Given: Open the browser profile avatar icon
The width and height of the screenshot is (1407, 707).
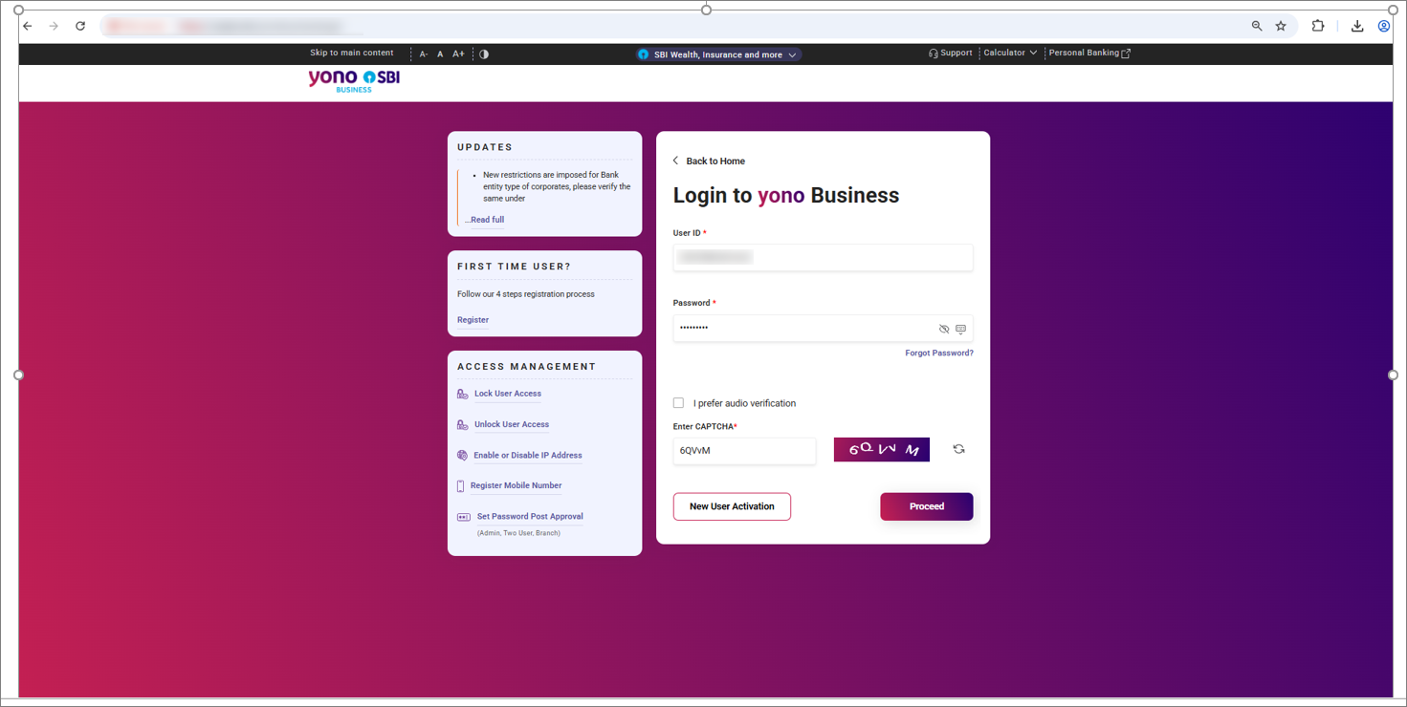Looking at the screenshot, I should tap(1384, 26).
